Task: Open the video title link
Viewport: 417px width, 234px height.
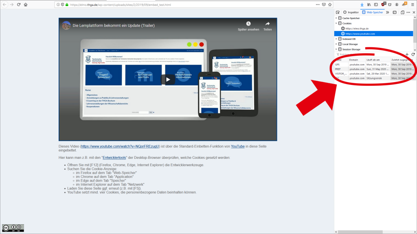Action: coord(114,26)
